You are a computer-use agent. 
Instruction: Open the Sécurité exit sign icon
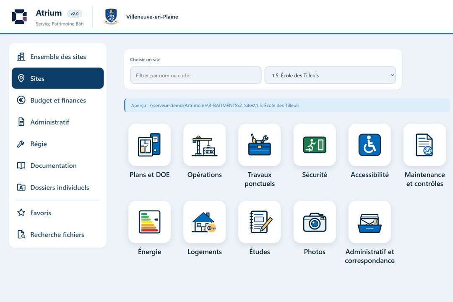(315, 145)
